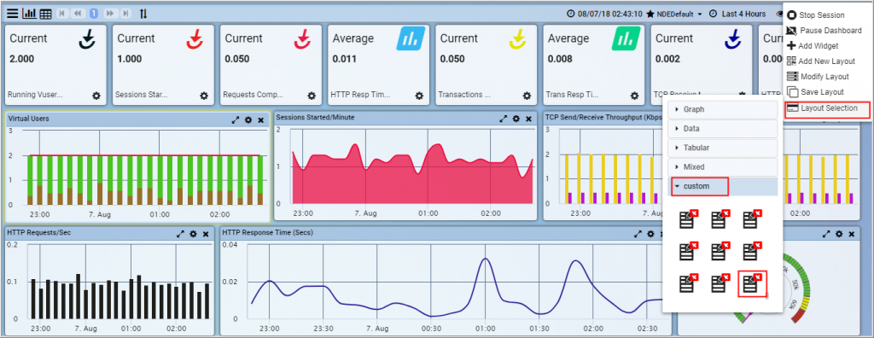Maximize the Sessions Started/Minute widget

(504, 119)
